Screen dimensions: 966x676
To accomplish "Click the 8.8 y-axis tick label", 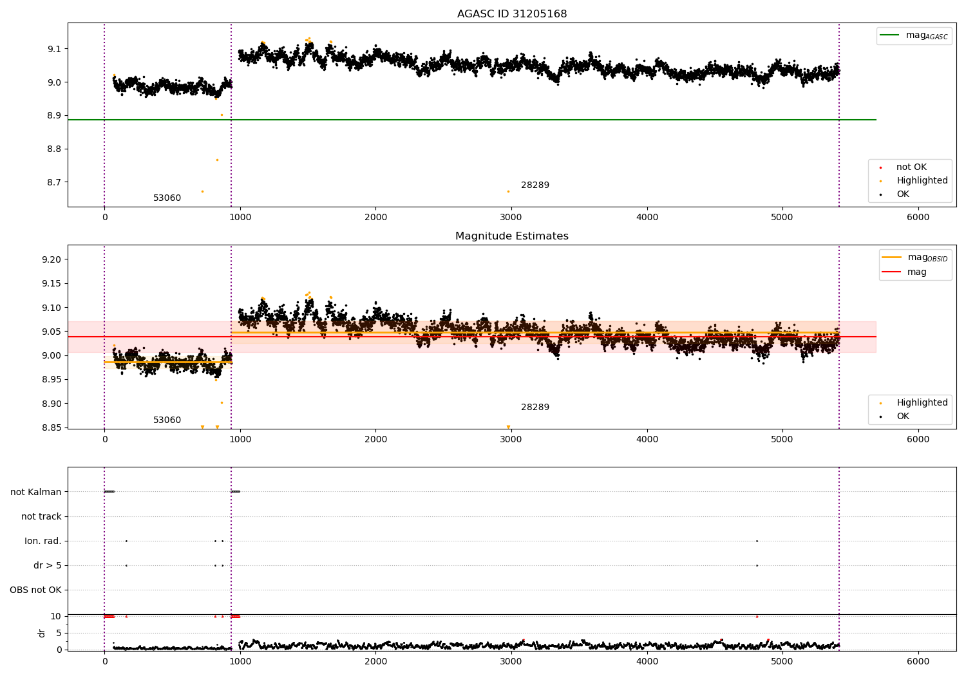I will [x=54, y=149].
